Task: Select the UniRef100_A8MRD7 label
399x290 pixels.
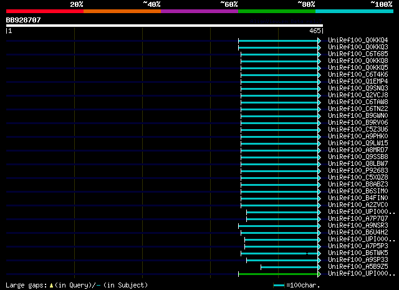Action: pos(358,150)
